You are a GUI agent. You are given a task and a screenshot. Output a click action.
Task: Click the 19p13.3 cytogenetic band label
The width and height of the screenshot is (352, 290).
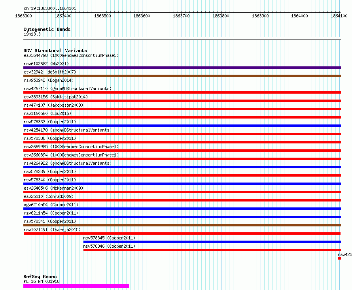click(32, 34)
